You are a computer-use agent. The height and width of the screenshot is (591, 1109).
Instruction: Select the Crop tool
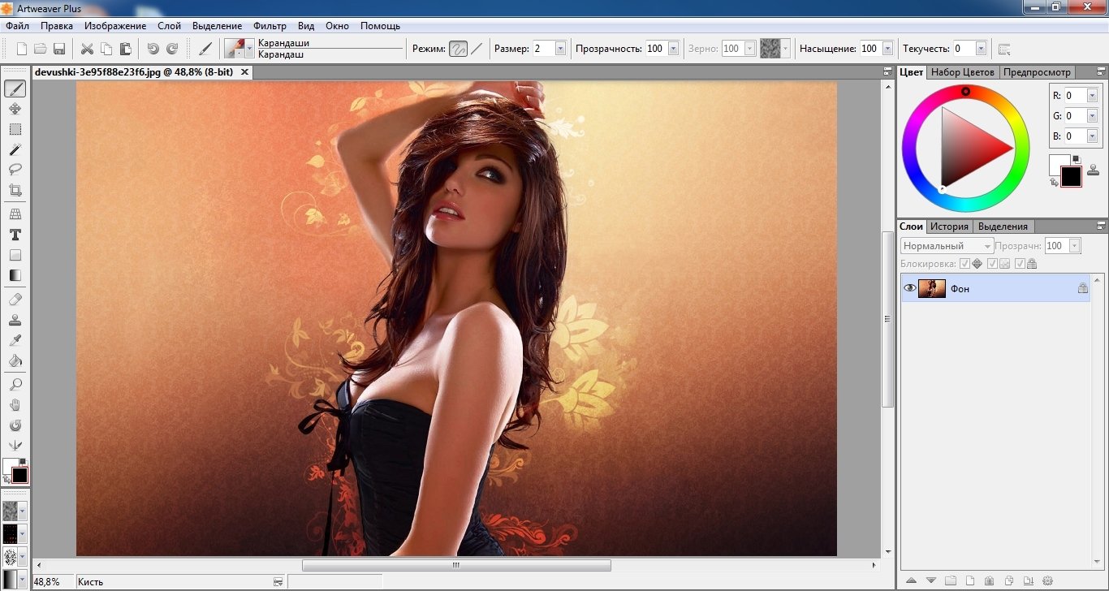[15, 190]
